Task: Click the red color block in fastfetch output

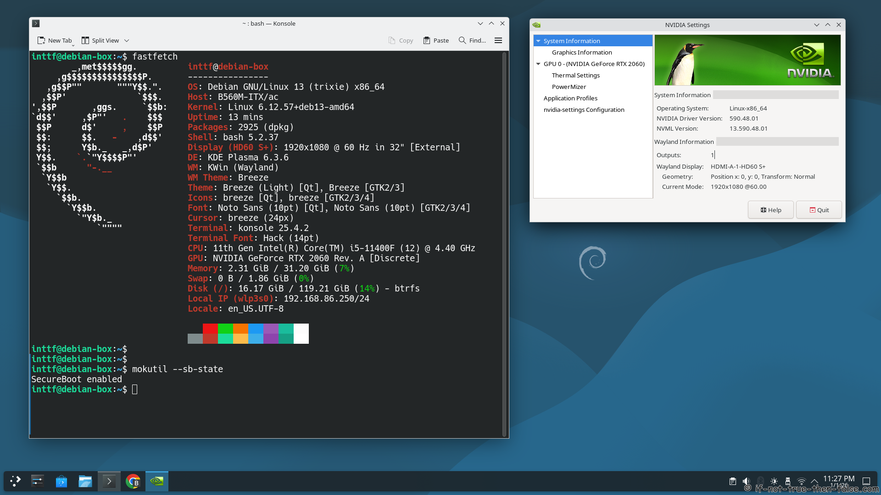Action: click(210, 329)
